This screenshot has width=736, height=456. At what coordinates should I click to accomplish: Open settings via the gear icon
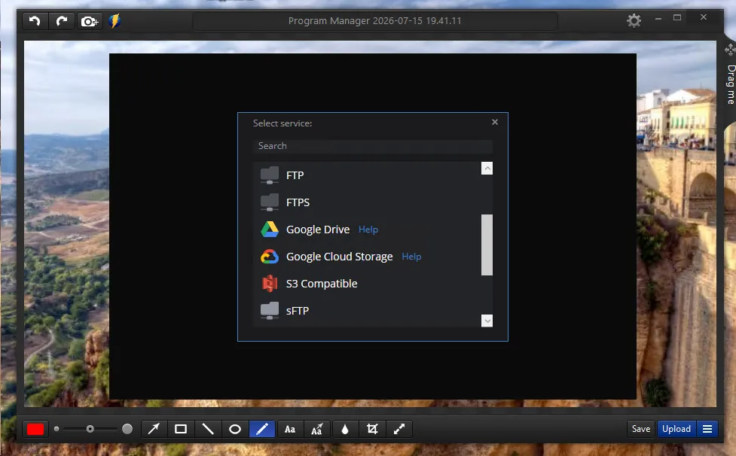(x=634, y=20)
